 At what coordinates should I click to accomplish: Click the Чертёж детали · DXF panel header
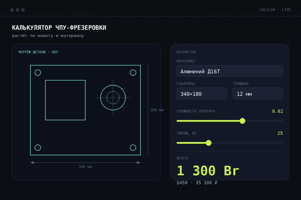point(38,52)
